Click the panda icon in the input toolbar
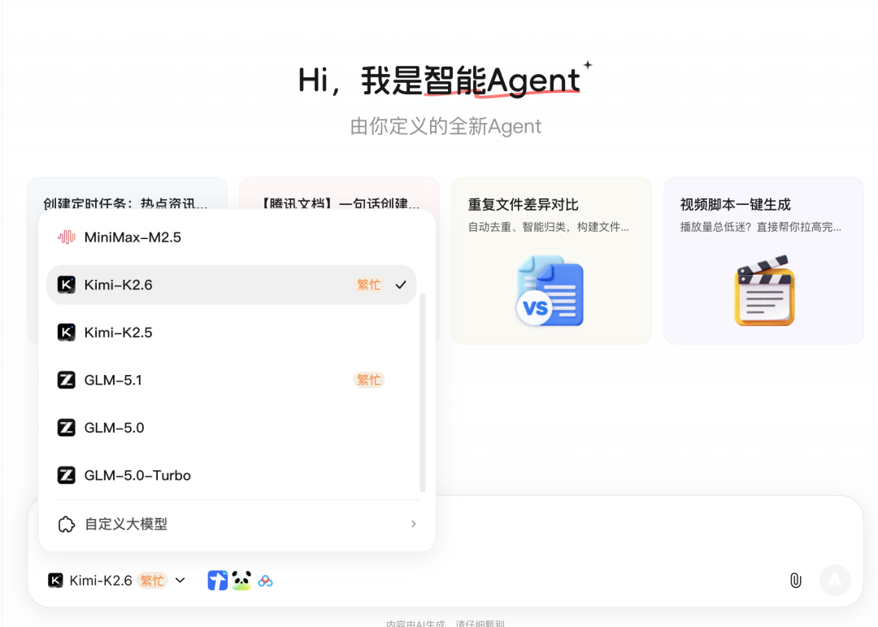878x627 pixels. (240, 580)
